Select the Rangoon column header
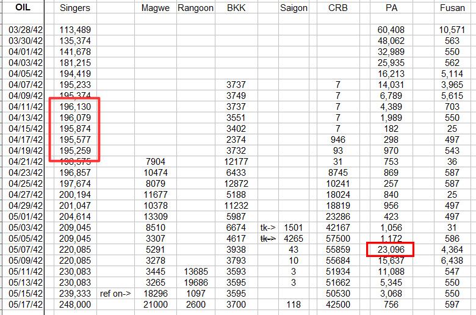Viewport: 476px width, 315px height. [195, 8]
